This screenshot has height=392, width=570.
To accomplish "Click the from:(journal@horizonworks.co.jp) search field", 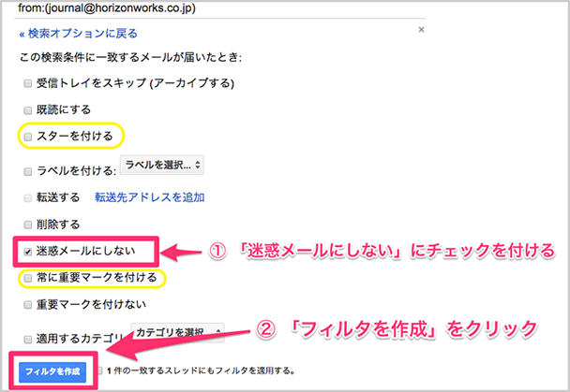I will 220,8.
